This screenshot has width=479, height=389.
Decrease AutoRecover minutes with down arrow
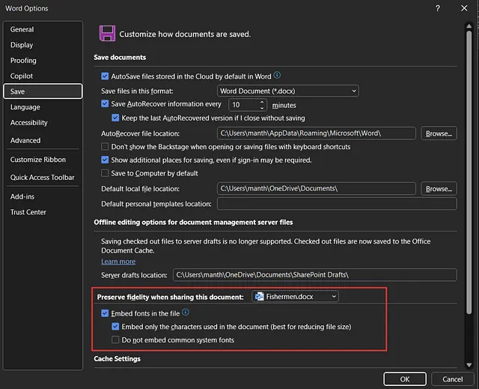pos(262,108)
